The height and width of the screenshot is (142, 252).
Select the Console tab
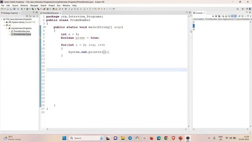click(199, 13)
